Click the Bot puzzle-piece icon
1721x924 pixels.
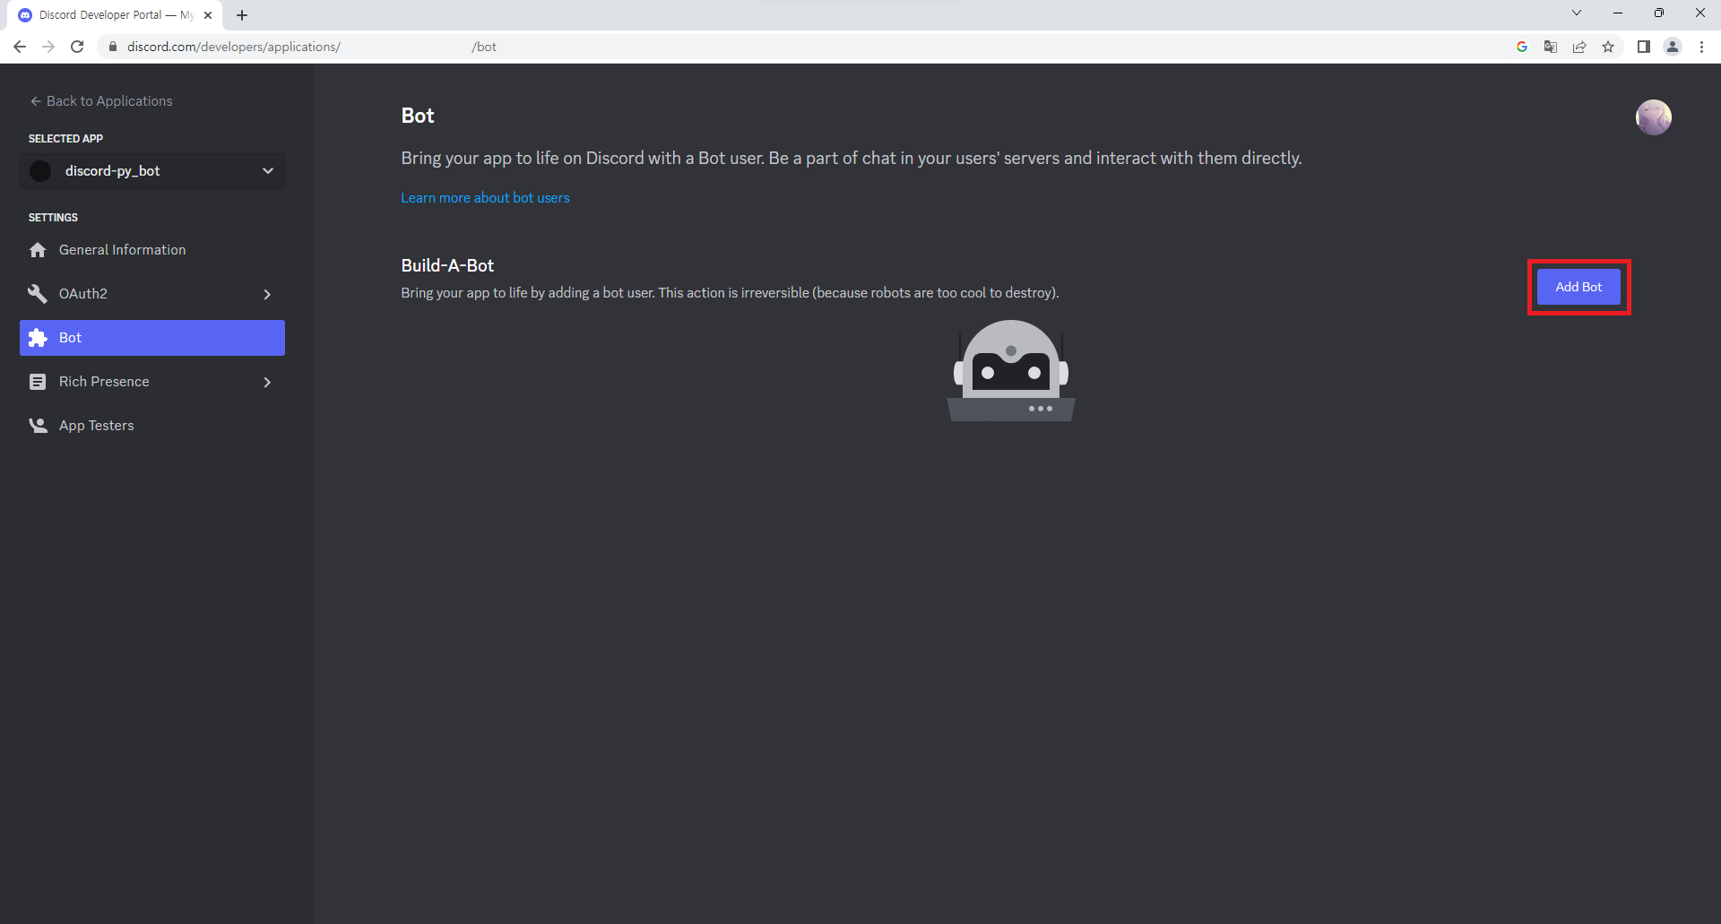click(38, 338)
